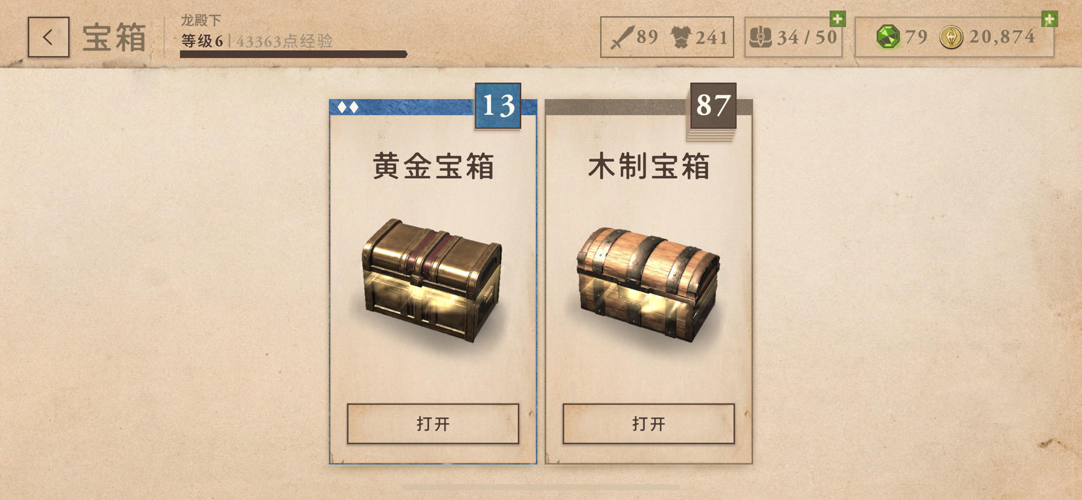Click the 宝箱 page title
The height and width of the screenshot is (500, 1082).
pyautogui.click(x=114, y=37)
